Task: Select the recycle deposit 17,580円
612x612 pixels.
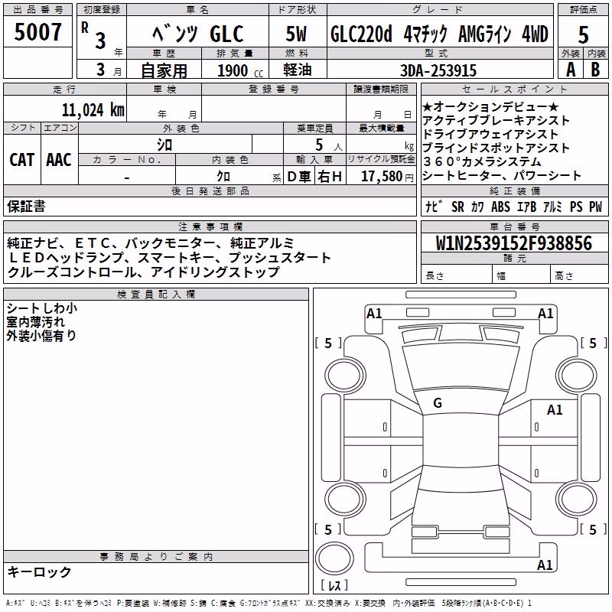Action: point(387,177)
